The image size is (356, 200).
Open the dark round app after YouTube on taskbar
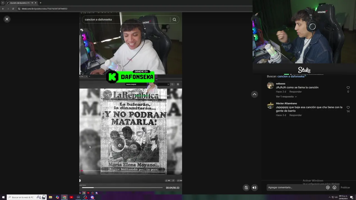[78, 197]
